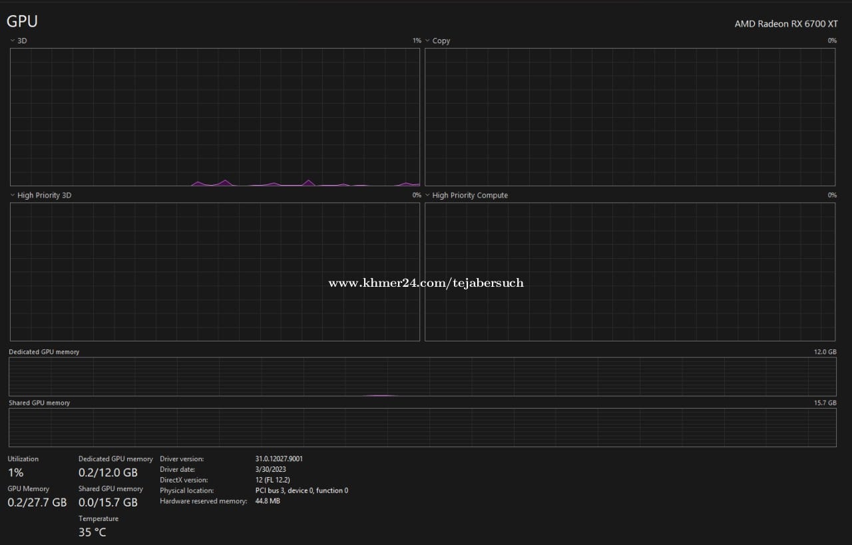Click the DirectX version label
Screen dimensions: 852x545
point(184,480)
